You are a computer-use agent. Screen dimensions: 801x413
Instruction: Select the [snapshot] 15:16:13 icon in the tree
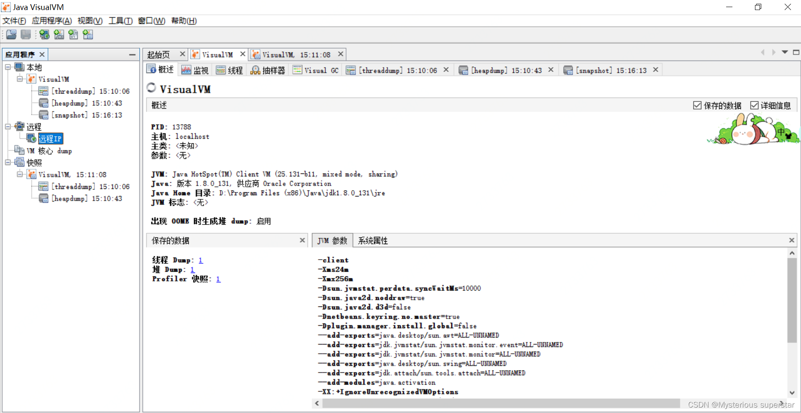44,115
